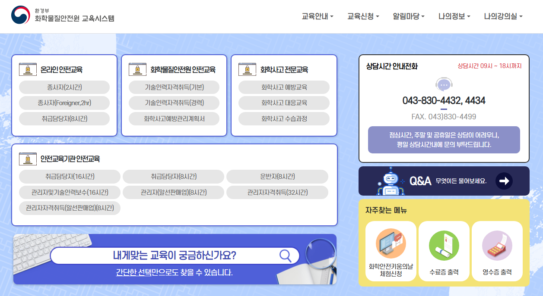Click the 화학물질안전원 안전교육 heading
The width and height of the screenshot is (543, 296).
(x=183, y=69)
